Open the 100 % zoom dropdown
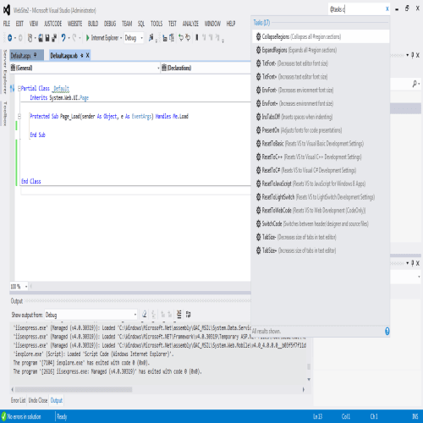The image size is (423, 423). 19,287
